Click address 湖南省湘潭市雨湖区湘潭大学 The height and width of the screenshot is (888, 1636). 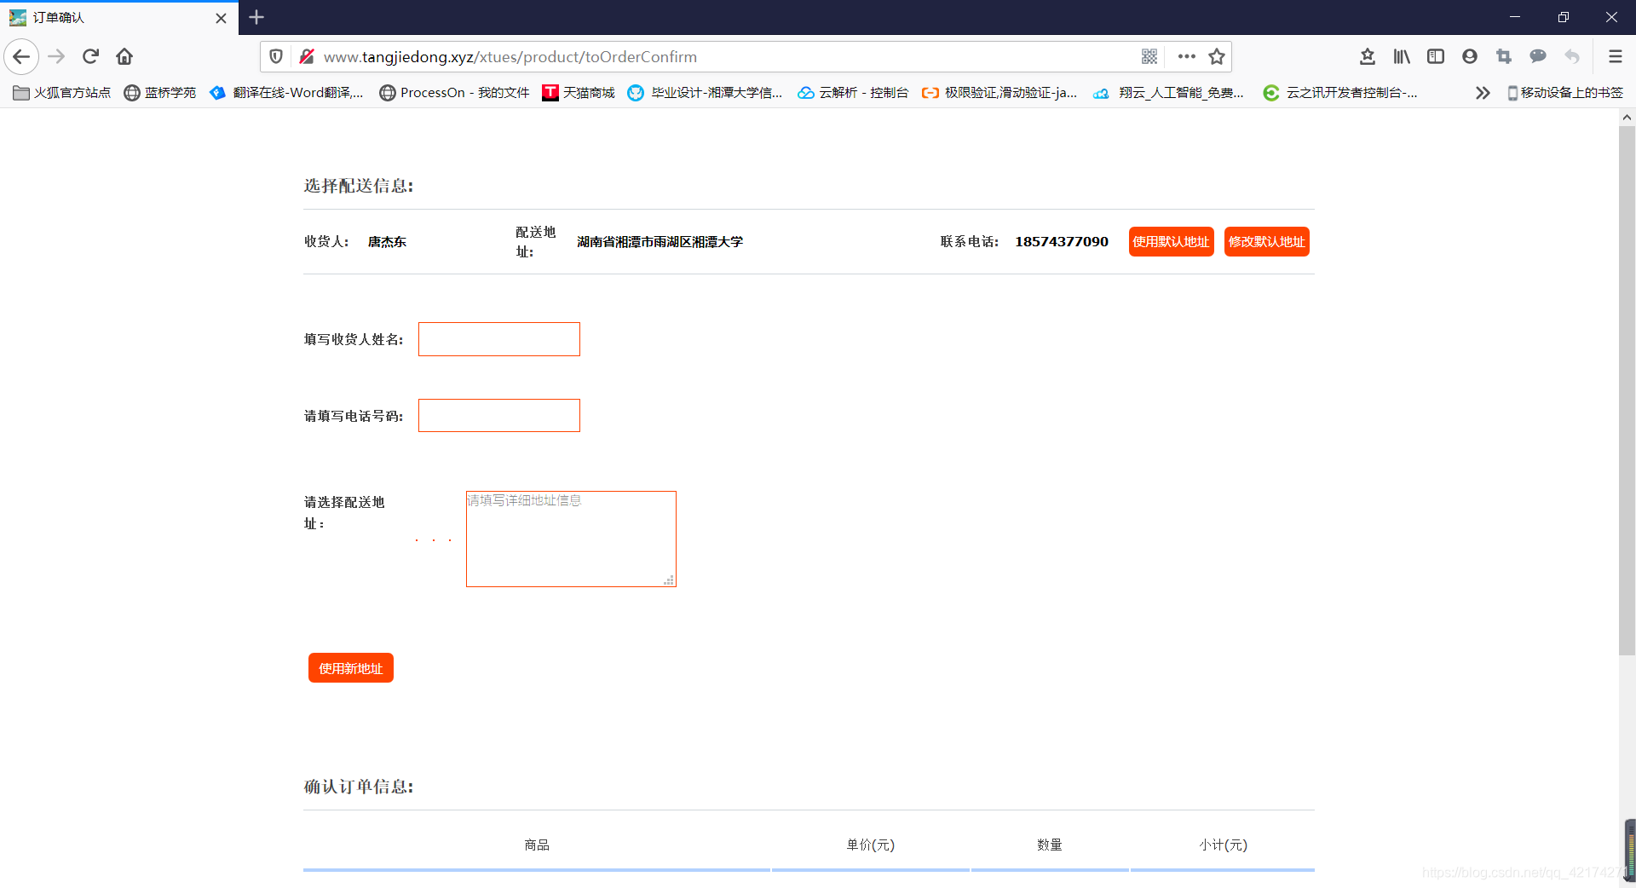tap(660, 242)
